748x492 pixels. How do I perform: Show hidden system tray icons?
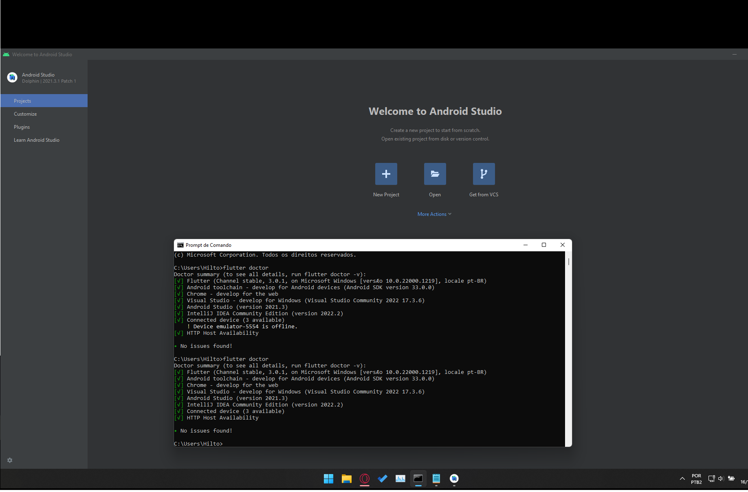pyautogui.click(x=682, y=479)
